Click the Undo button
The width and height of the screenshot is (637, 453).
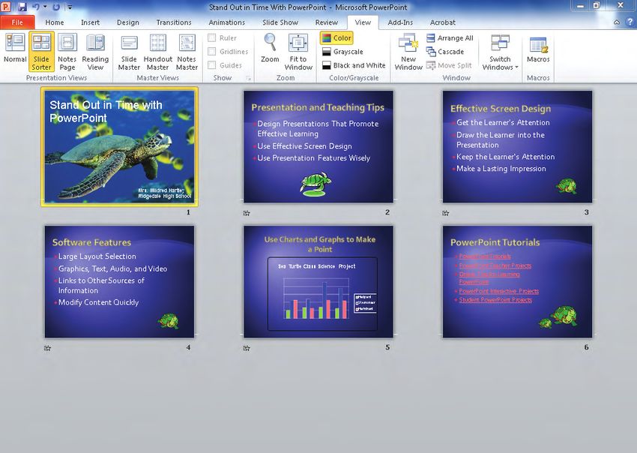pyautogui.click(x=36, y=7)
